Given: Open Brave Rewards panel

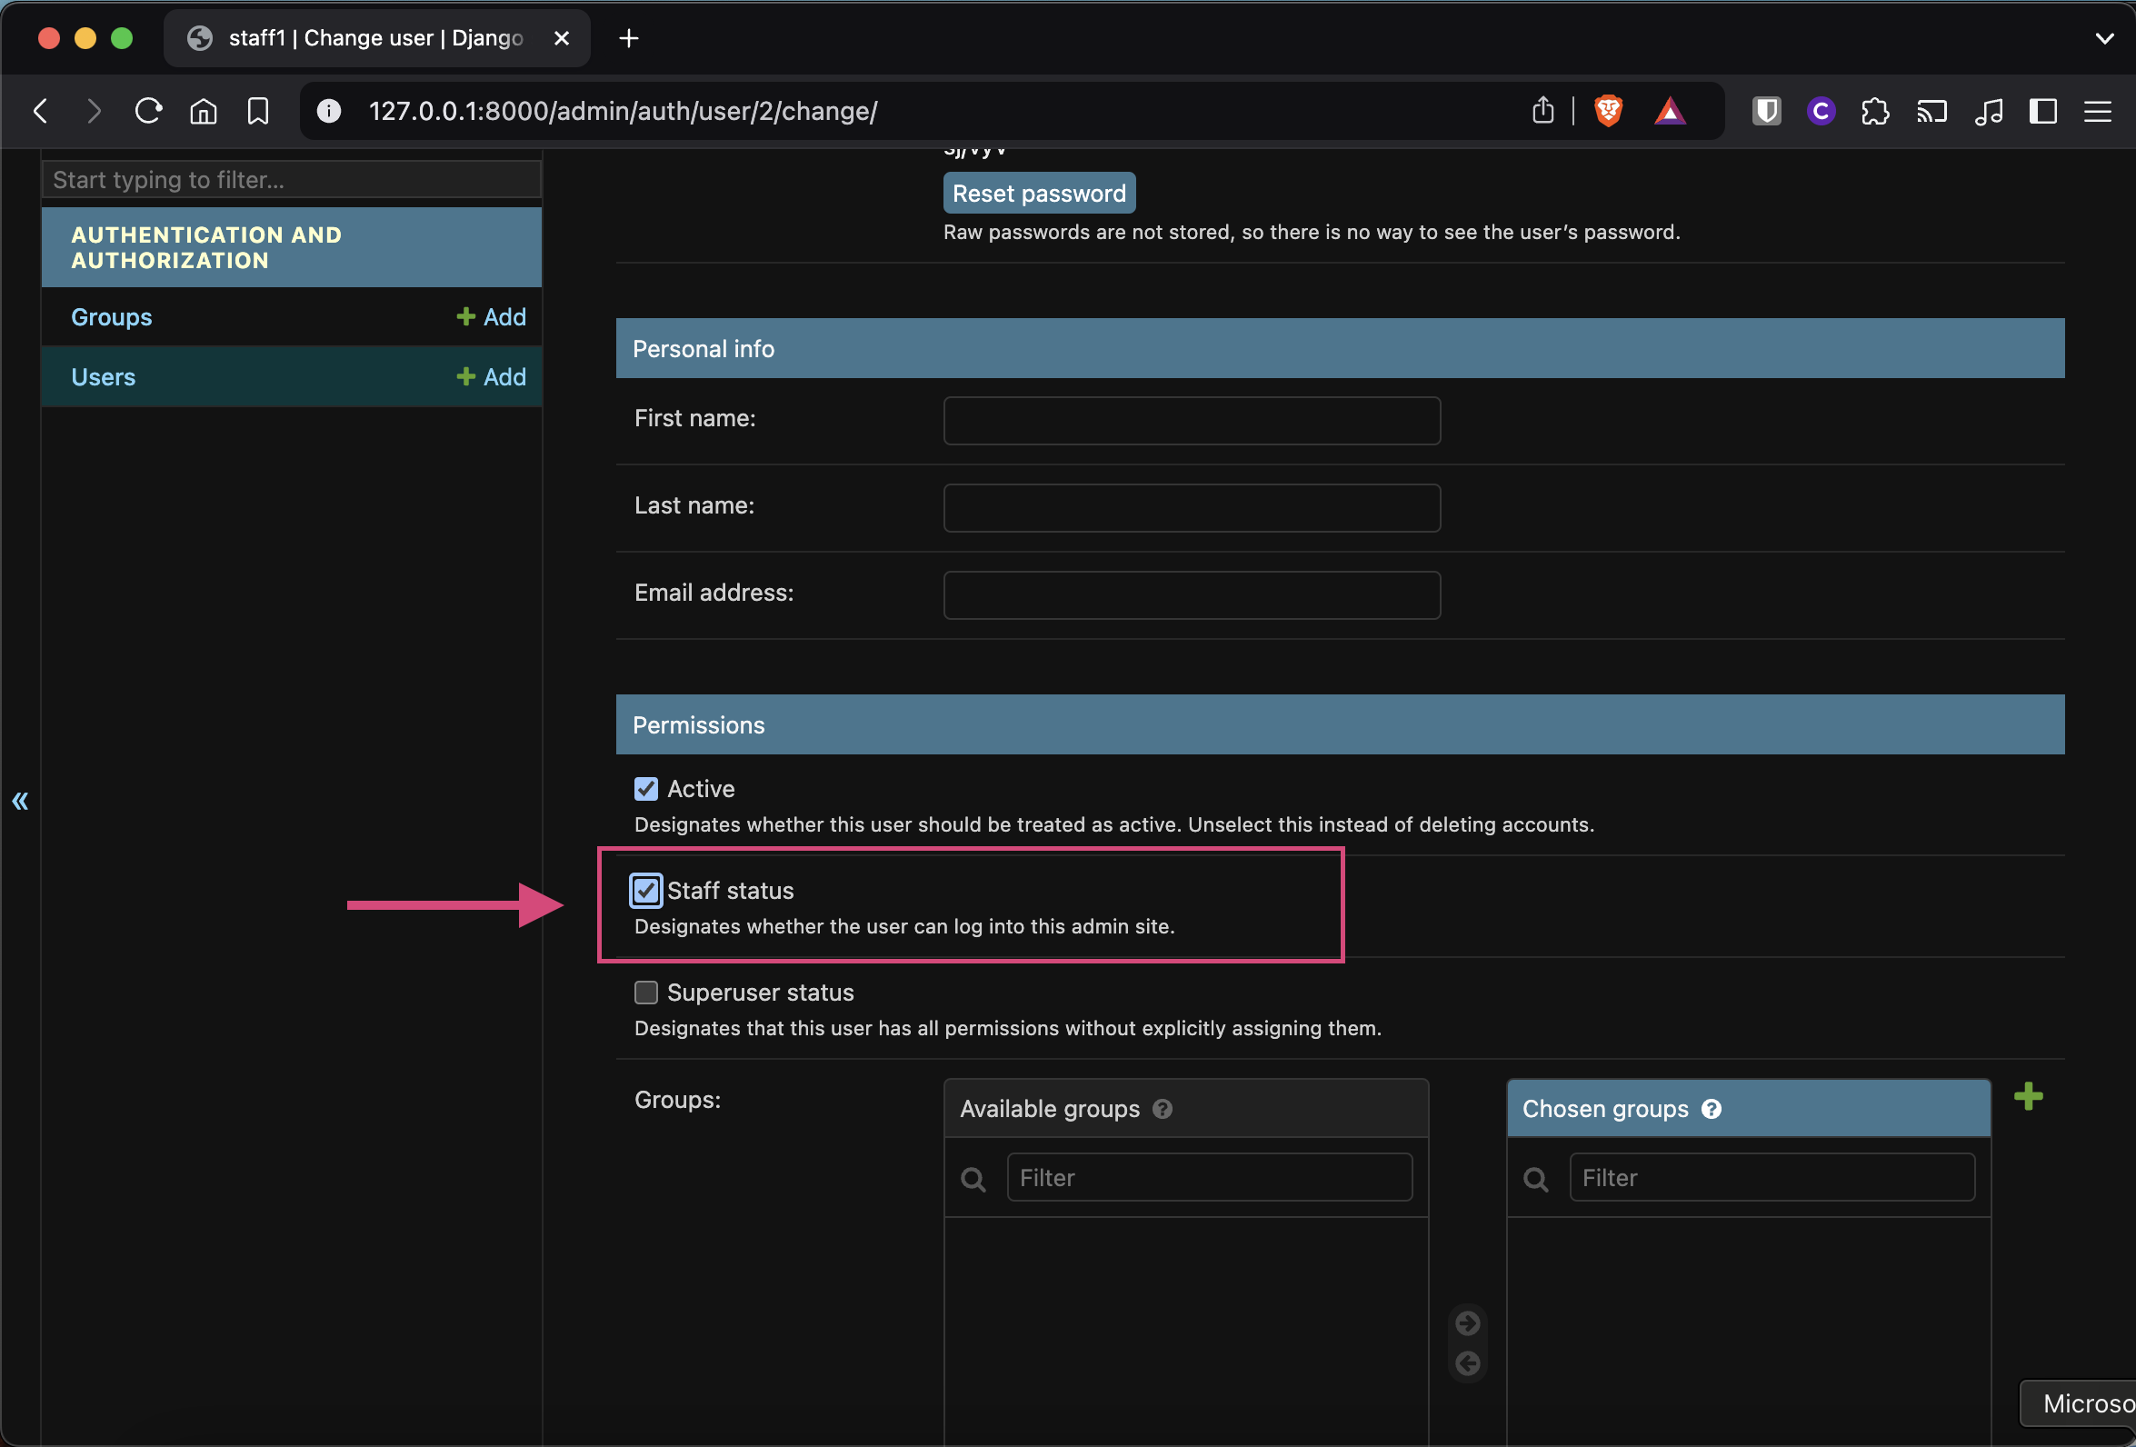Looking at the screenshot, I should tap(1670, 110).
